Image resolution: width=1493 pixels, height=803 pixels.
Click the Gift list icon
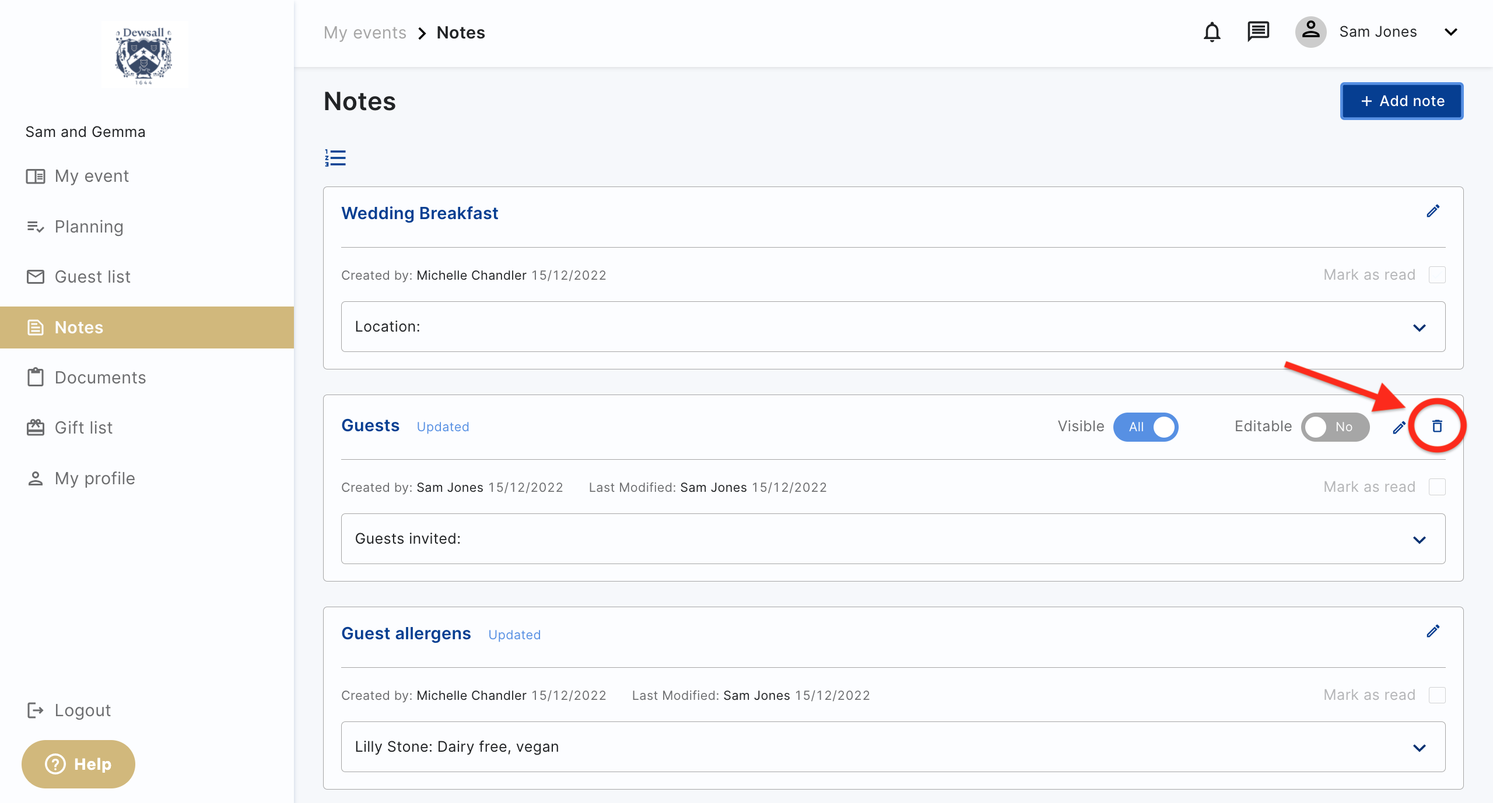click(x=36, y=428)
